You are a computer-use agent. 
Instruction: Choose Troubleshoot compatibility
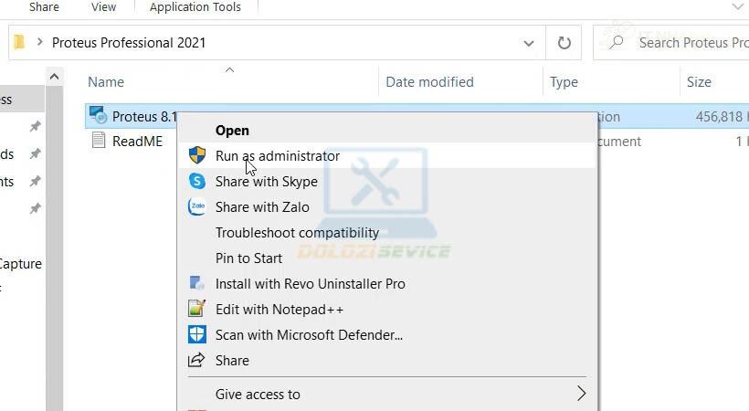pyautogui.click(x=297, y=233)
